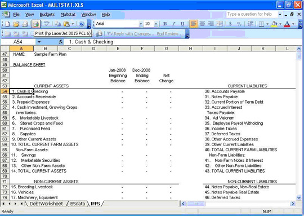Open the Help menu
The width and height of the screenshot is (304, 216).
[x=106, y=15]
